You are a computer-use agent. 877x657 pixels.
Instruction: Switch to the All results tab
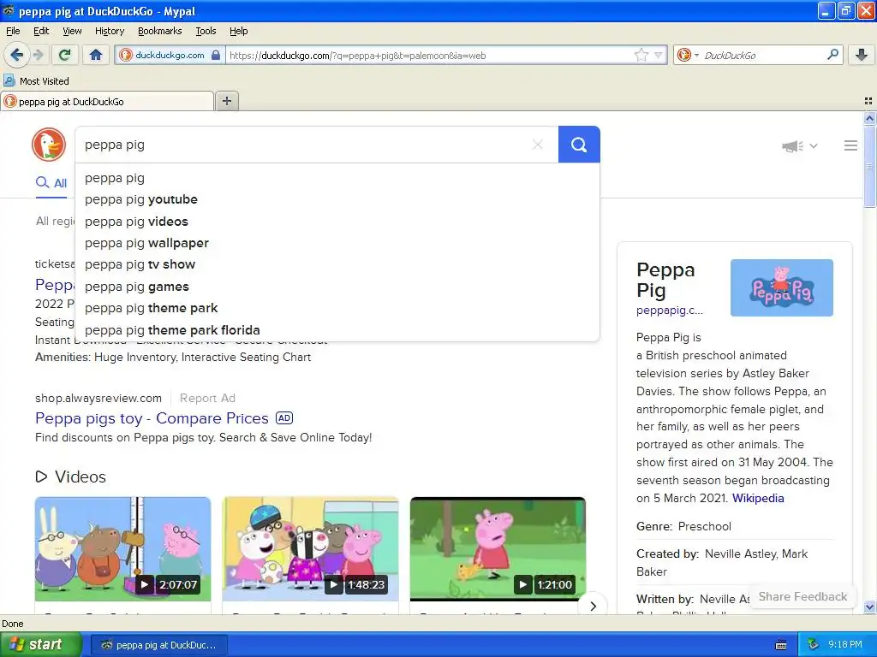click(x=51, y=183)
